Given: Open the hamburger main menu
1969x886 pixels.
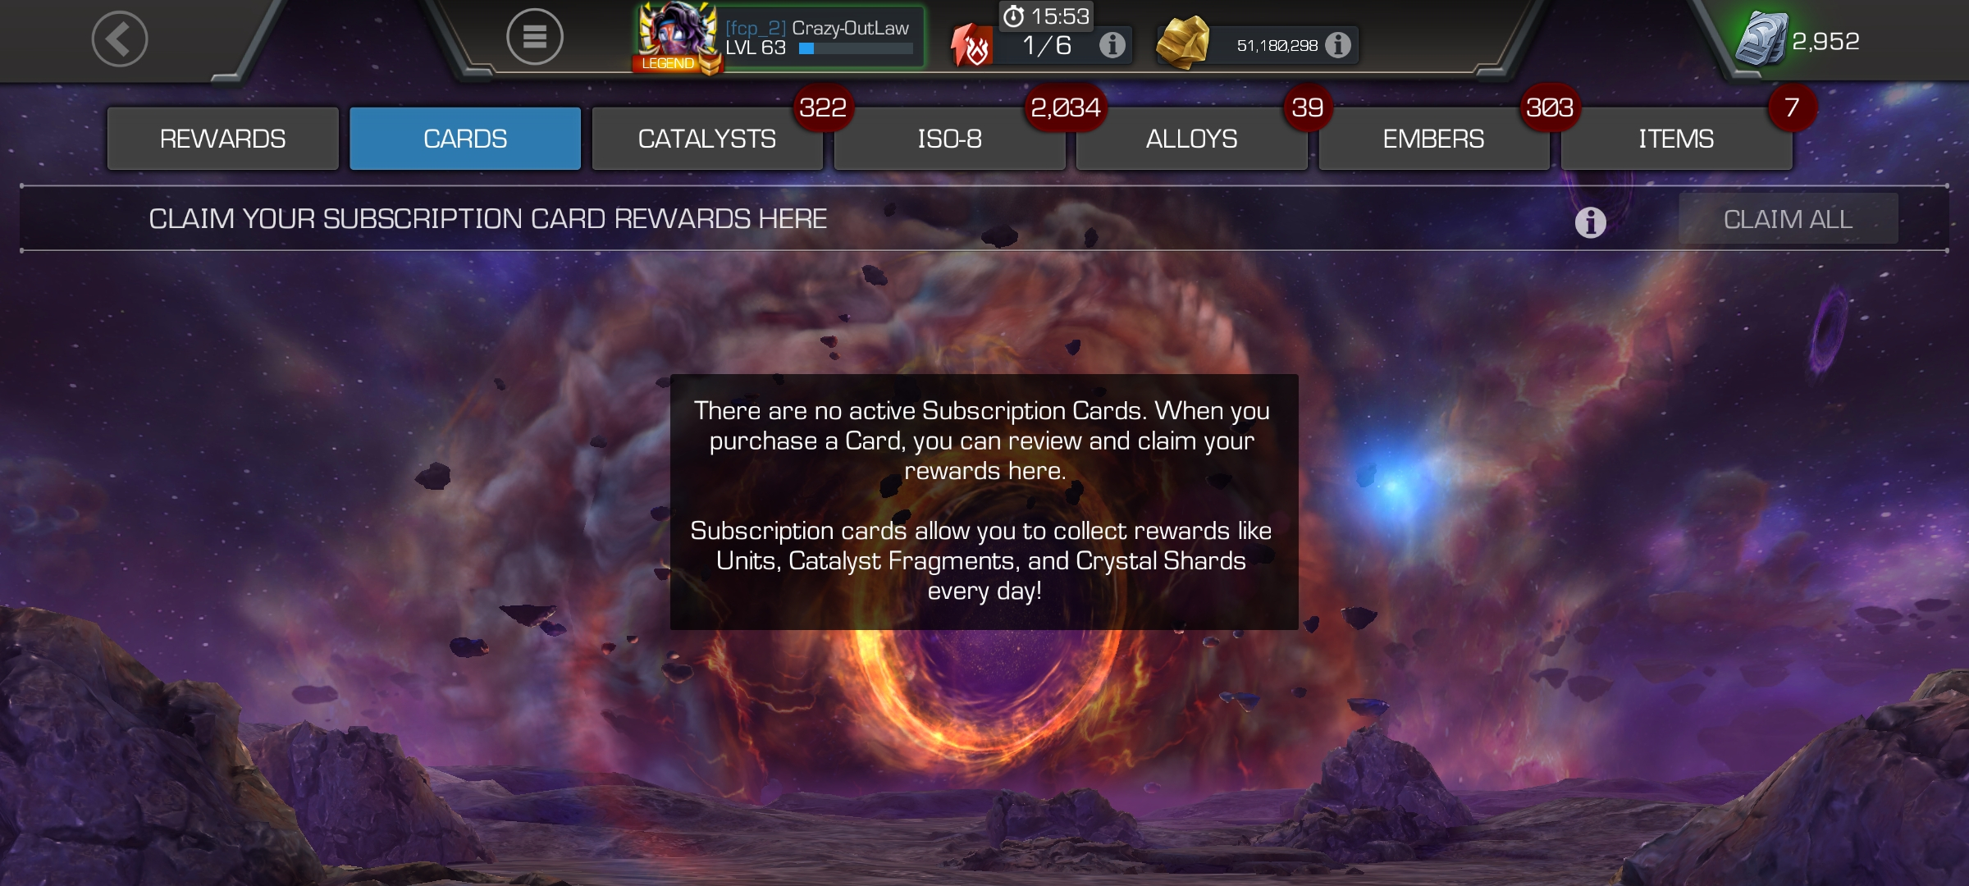Looking at the screenshot, I should [x=535, y=37].
